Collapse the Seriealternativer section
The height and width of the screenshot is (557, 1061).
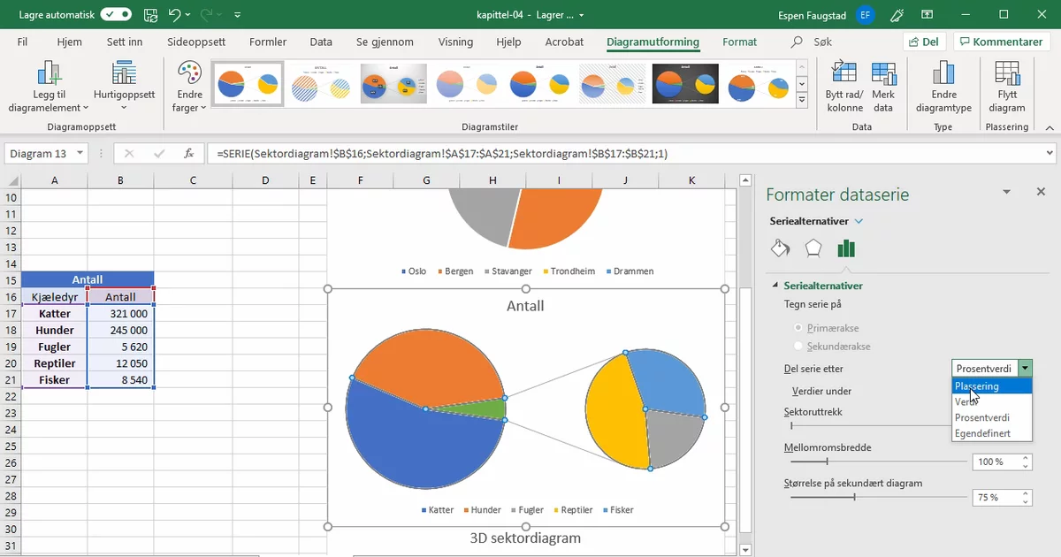click(x=776, y=286)
